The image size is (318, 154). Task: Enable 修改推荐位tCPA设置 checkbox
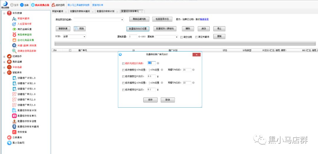pos(123,83)
